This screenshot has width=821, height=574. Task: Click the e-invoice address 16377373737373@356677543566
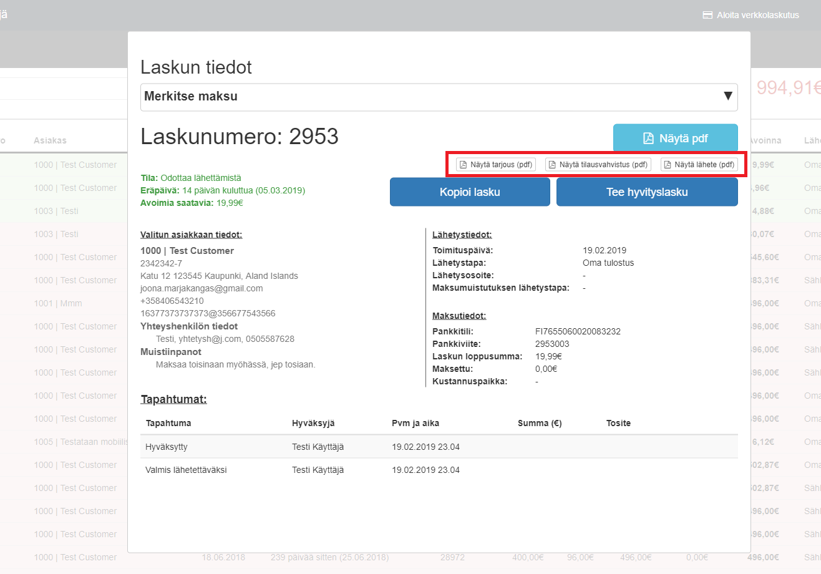pos(208,313)
